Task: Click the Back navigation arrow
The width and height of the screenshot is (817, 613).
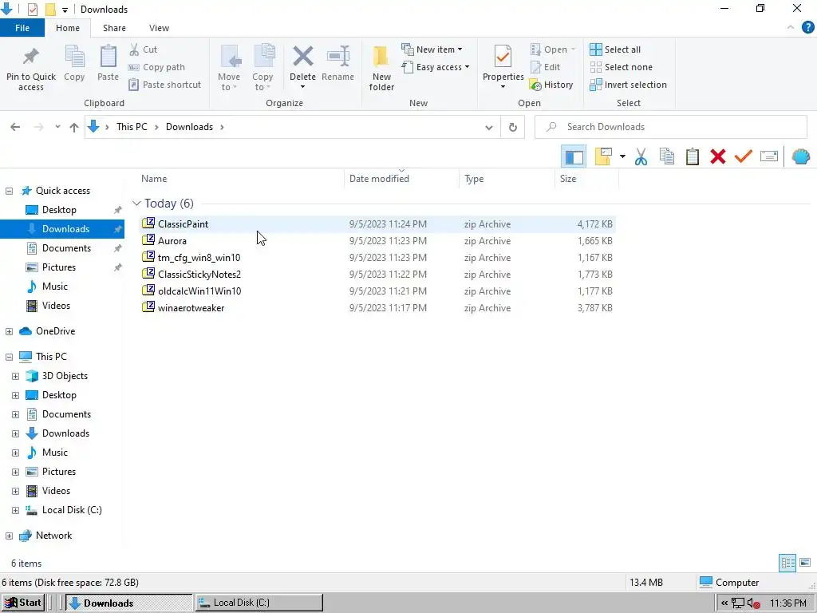Action: click(x=15, y=127)
